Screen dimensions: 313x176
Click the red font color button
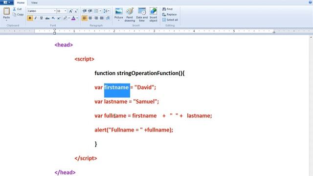73,18
